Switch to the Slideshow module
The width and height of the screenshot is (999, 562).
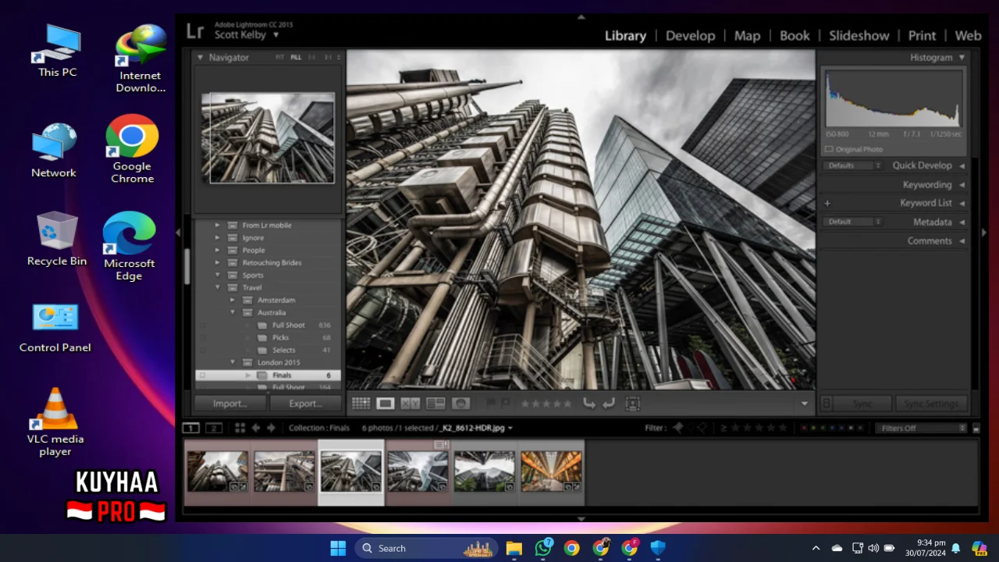[x=859, y=36]
